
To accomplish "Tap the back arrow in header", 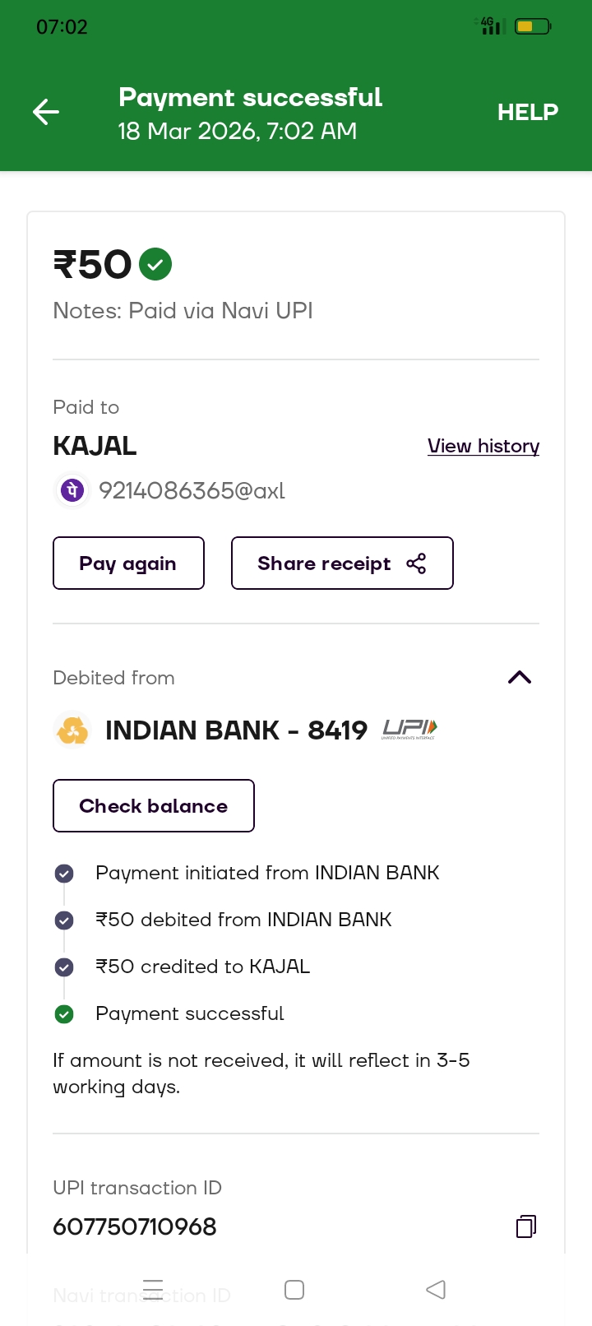I will point(46,112).
